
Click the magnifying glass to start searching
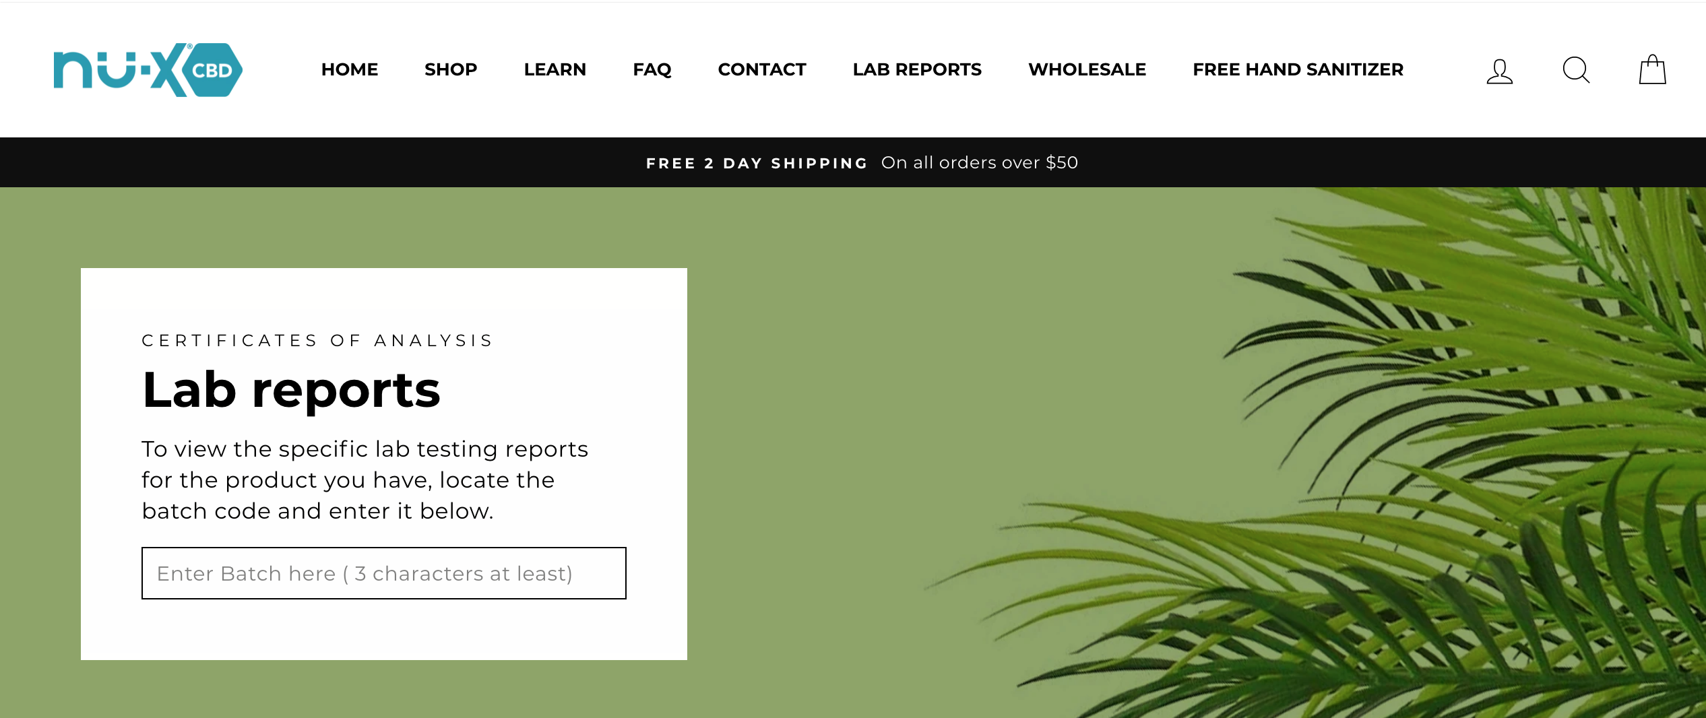(1575, 70)
